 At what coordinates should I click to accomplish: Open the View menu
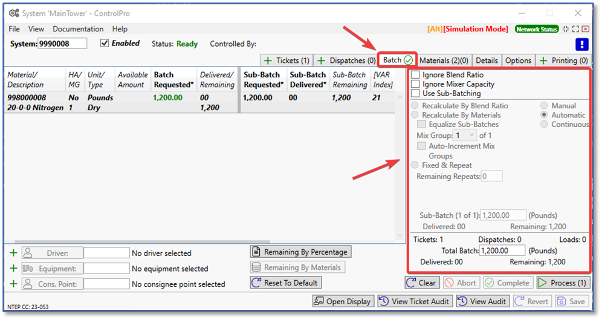(36, 29)
